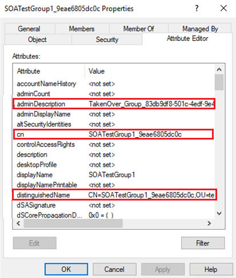
Task: Click the vertical scrollbar up arrow
Action: 219,69
